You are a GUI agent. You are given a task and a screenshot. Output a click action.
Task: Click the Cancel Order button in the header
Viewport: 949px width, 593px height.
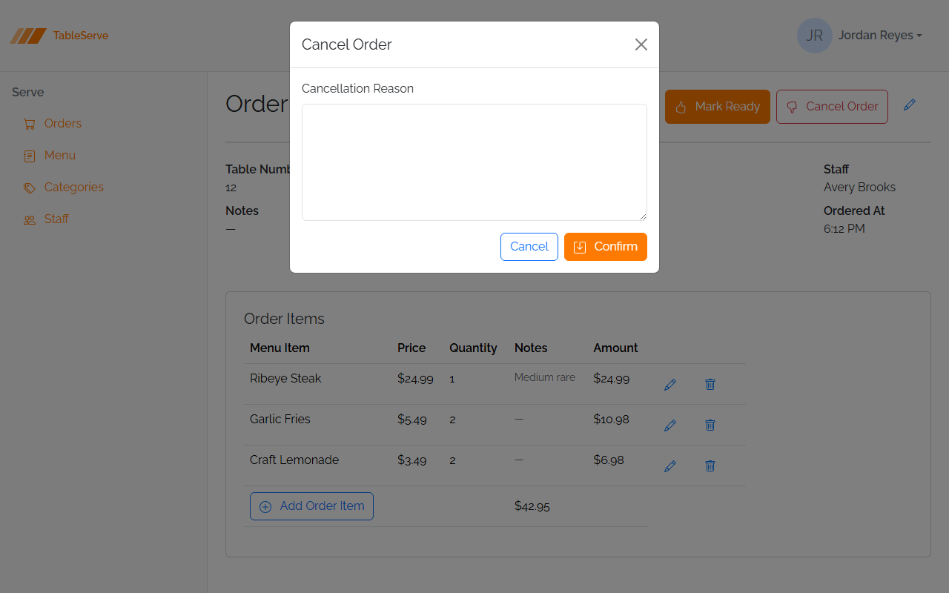point(832,107)
